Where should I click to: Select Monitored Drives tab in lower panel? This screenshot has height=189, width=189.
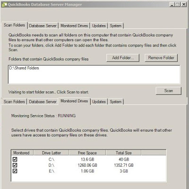74,101
